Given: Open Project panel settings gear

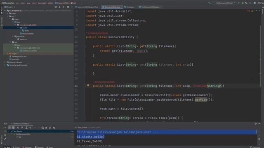Looking at the screenshot, I should click(68, 7).
